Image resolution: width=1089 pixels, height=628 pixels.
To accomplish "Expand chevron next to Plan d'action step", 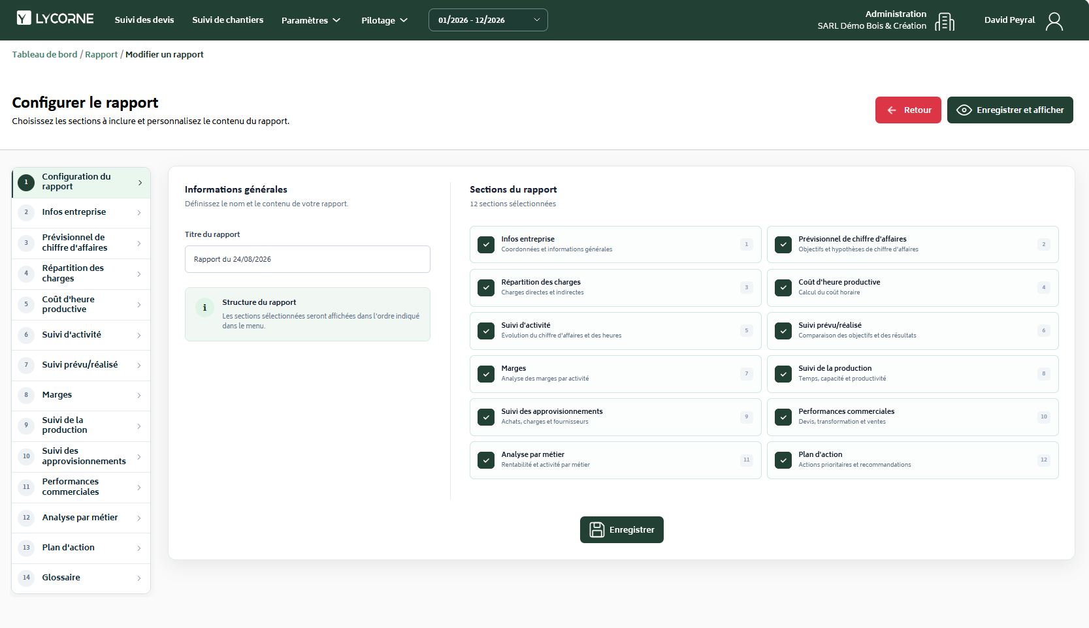I will click(139, 548).
